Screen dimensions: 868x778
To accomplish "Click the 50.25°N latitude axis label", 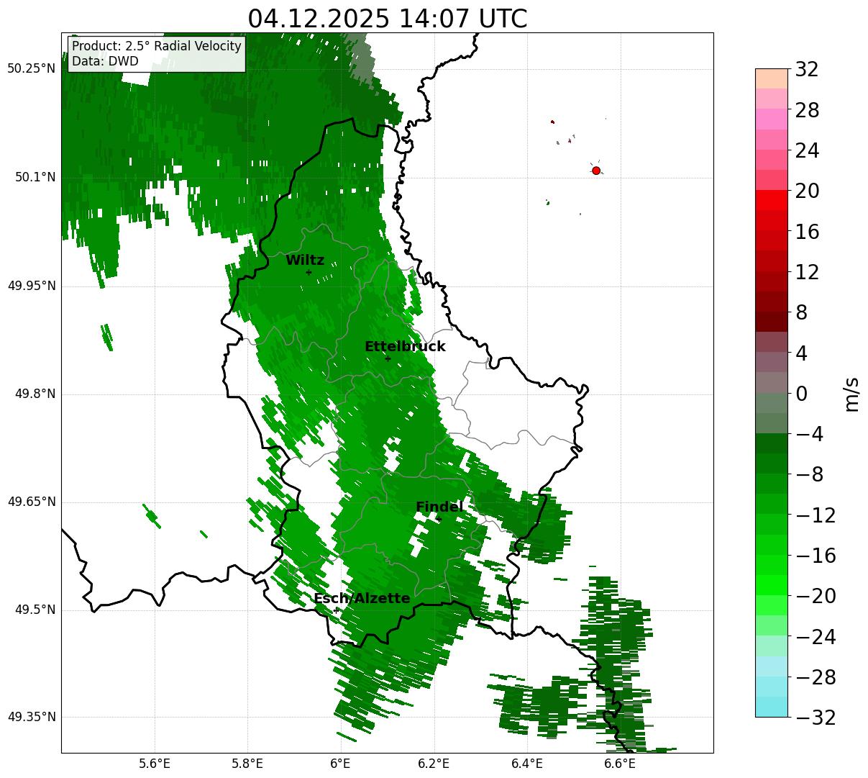I will 32,69.
